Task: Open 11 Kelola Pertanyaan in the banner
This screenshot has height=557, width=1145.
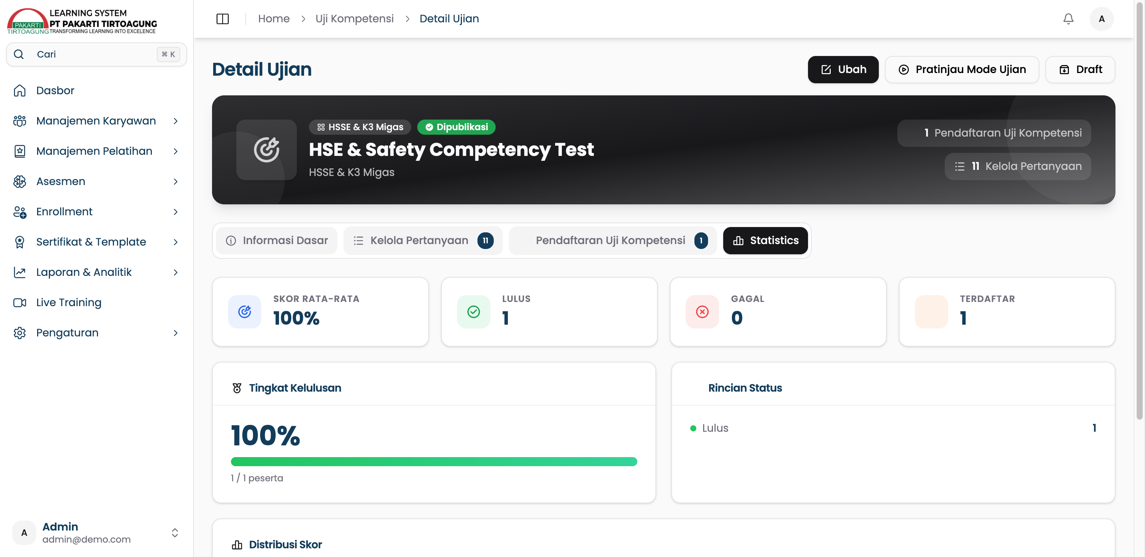Action: [x=1017, y=166]
